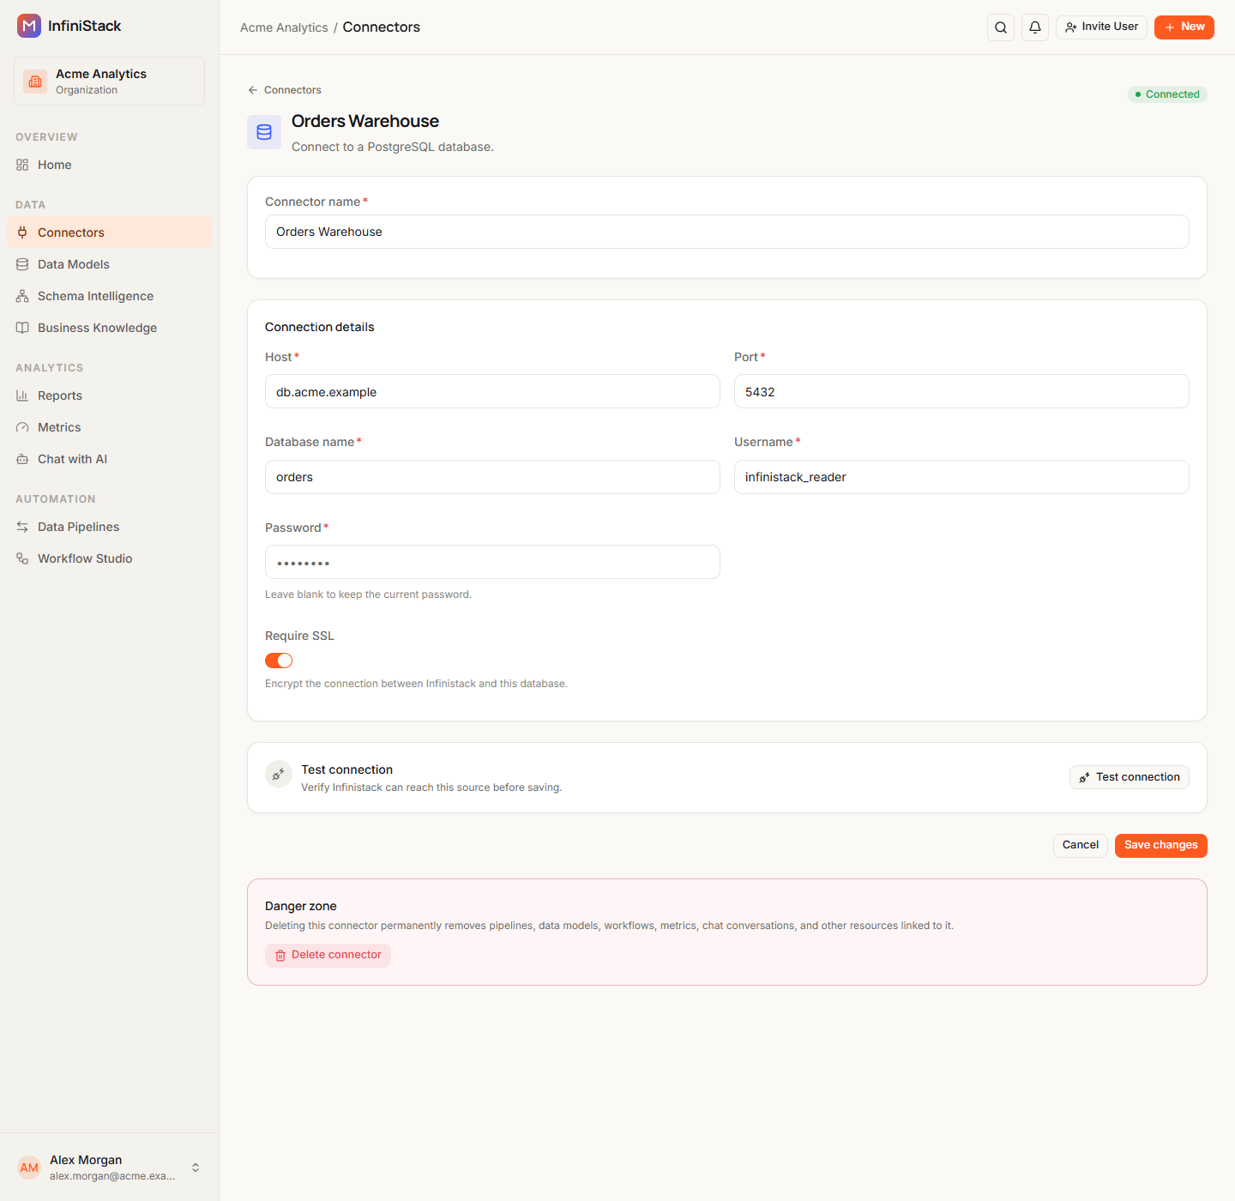The image size is (1235, 1201).
Task: Click the Workflow Studio icon
Action: click(x=22, y=558)
